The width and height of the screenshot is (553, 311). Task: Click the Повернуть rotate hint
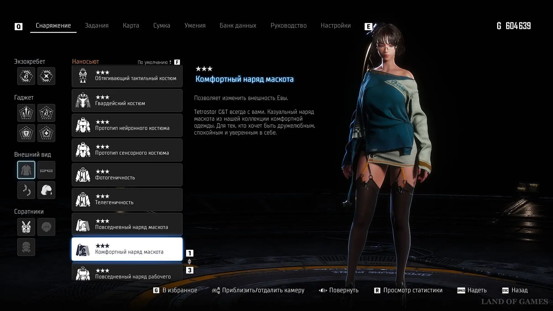(x=339, y=290)
